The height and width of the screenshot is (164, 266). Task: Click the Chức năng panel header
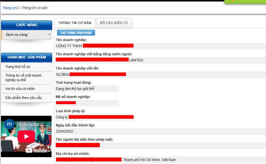[27, 25]
